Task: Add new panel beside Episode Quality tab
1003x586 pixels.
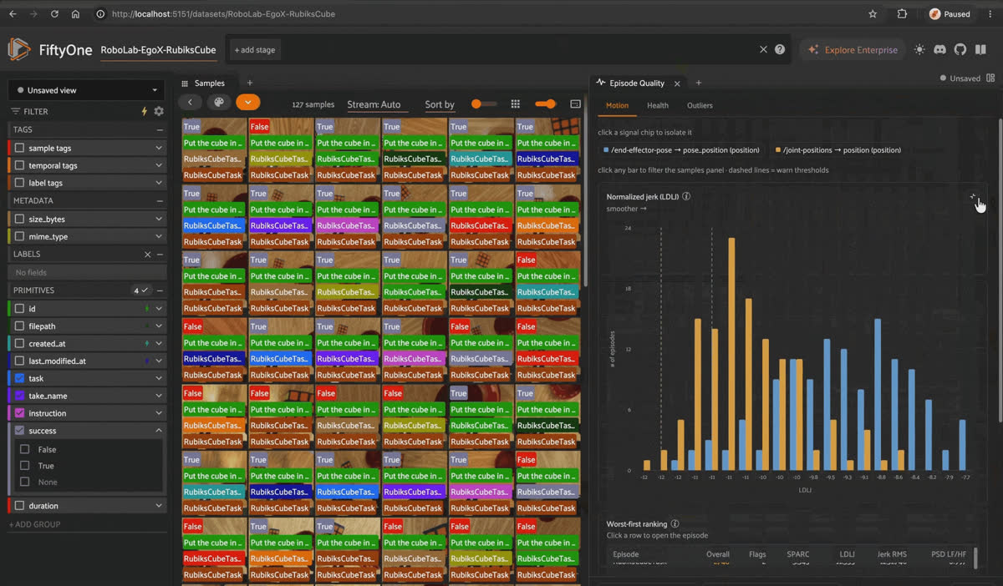Action: [699, 83]
